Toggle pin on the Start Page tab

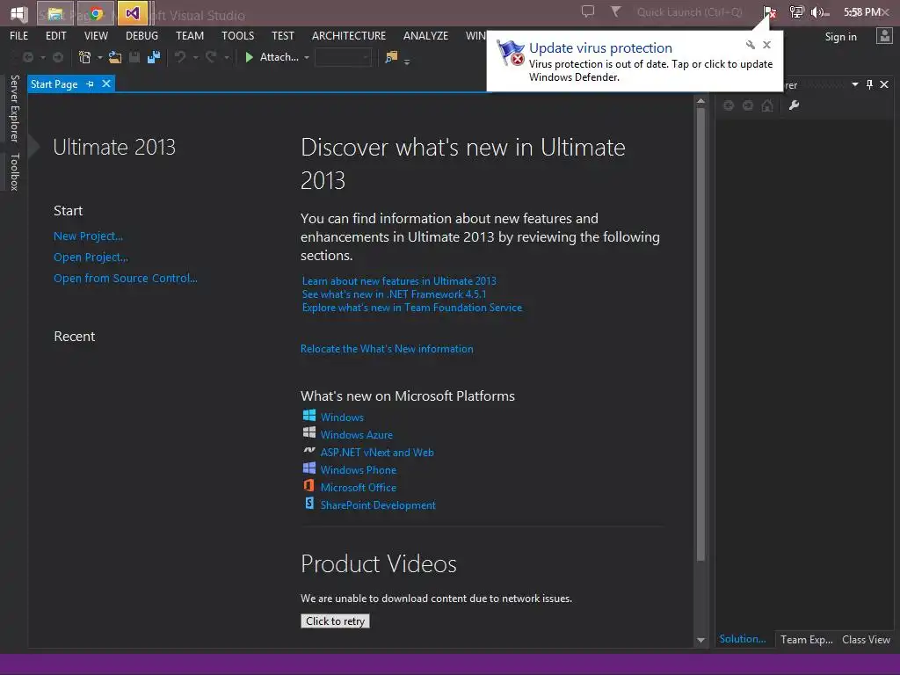[x=90, y=83]
